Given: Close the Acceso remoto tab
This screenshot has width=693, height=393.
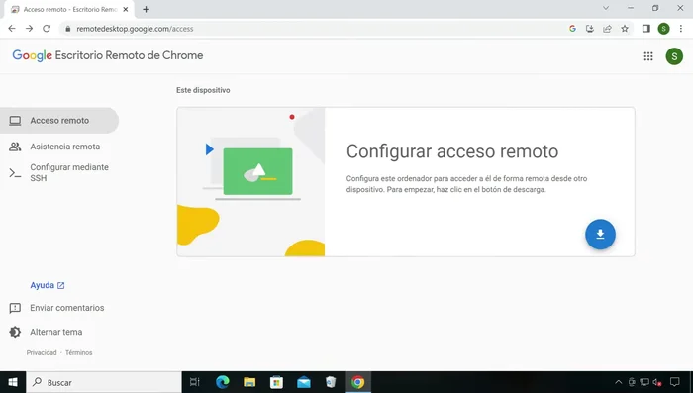Looking at the screenshot, I should pyautogui.click(x=125, y=9).
